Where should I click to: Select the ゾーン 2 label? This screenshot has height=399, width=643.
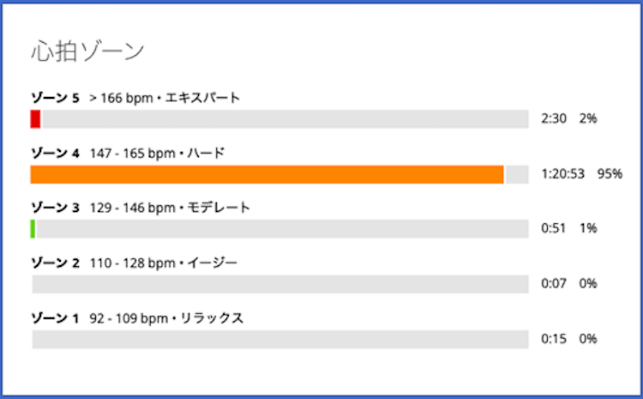55,263
